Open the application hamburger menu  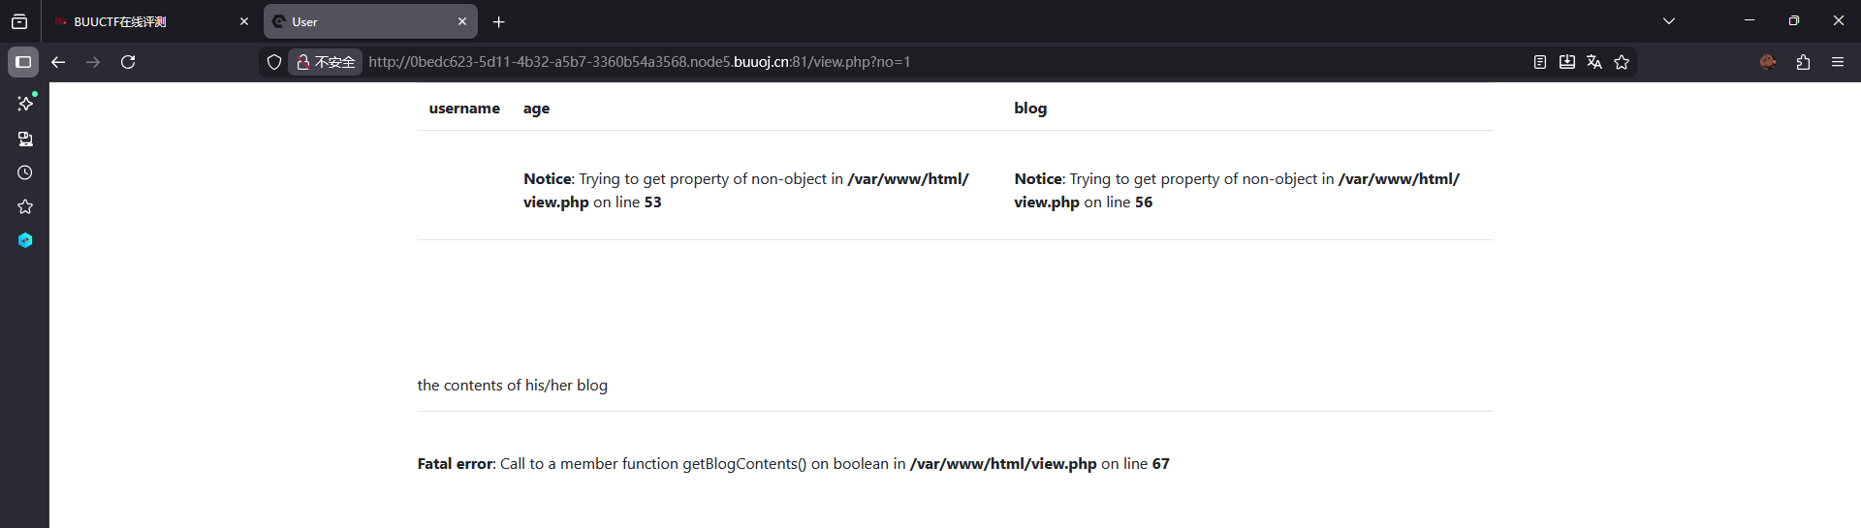[x=1838, y=62]
